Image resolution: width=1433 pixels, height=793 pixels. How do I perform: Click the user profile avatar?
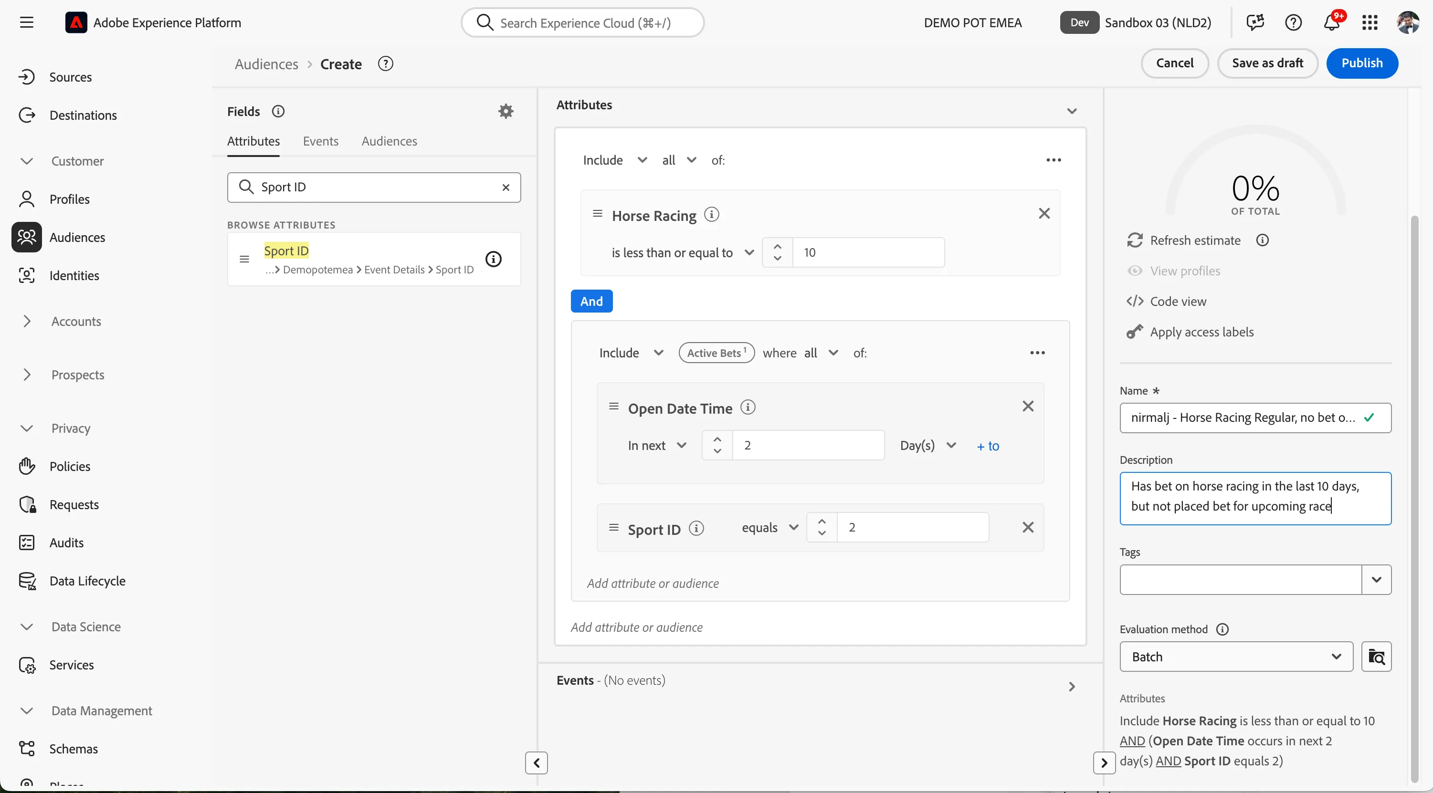tap(1407, 23)
